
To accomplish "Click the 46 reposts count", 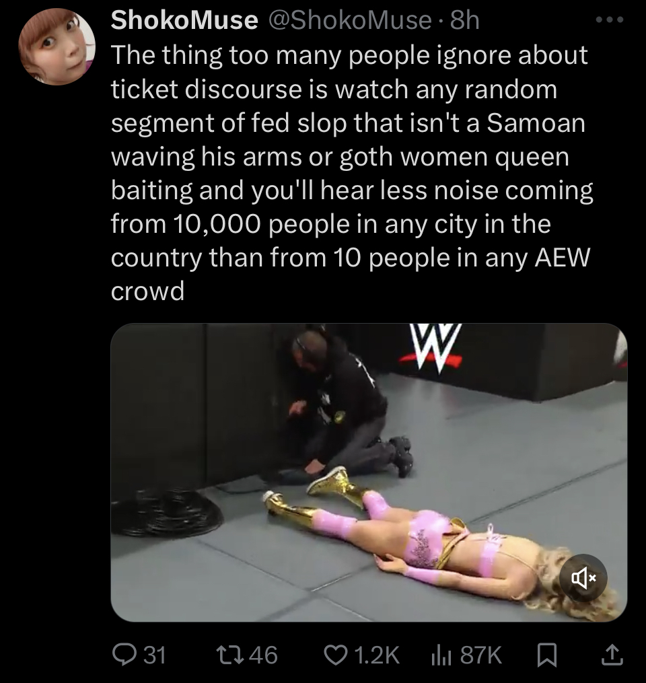I will tap(264, 655).
